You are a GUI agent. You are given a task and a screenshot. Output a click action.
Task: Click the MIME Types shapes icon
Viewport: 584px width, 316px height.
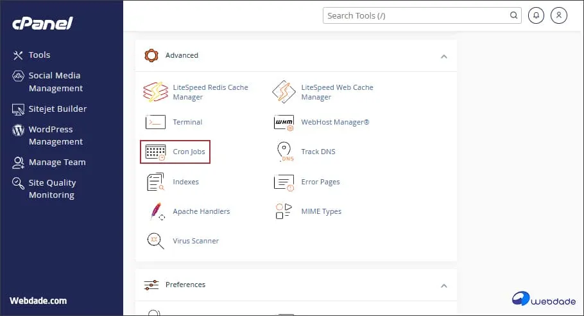pos(284,211)
